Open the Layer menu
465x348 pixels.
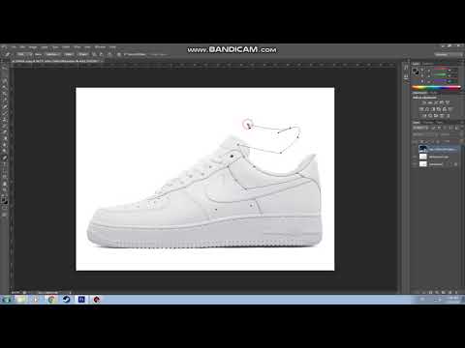click(x=44, y=47)
